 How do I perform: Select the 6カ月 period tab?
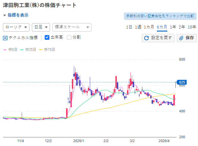coord(162,27)
